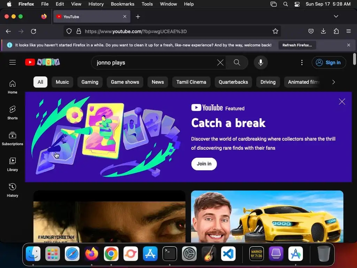Open Library in the sidebar
The image size is (357, 268).
coord(13,165)
